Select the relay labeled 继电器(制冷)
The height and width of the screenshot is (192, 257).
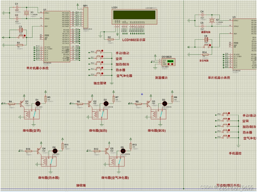click(x=158, y=114)
